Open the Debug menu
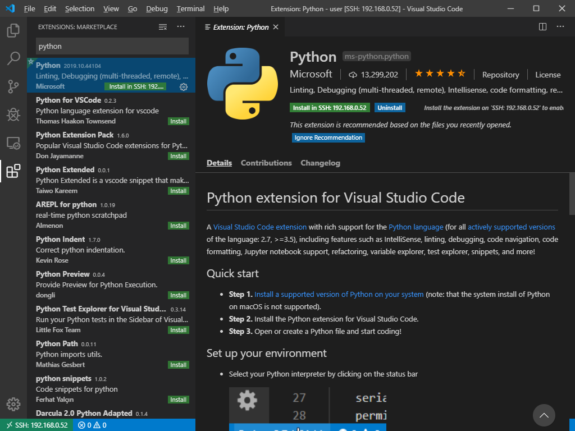 pos(157,8)
